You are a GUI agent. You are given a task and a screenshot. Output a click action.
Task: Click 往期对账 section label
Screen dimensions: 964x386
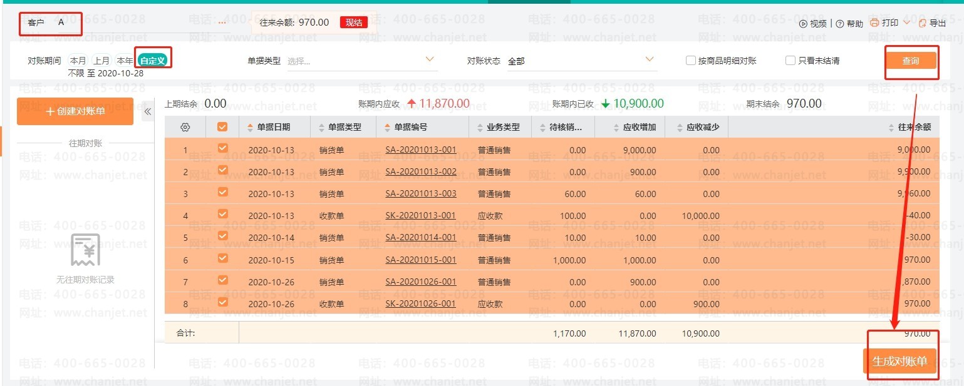tap(85, 143)
